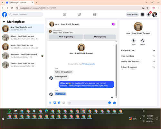
Task: Open the Windows notification center icon
Action: [x=157, y=119]
